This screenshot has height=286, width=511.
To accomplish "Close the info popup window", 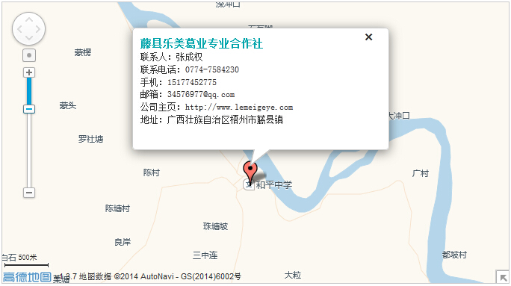I will (x=368, y=37).
